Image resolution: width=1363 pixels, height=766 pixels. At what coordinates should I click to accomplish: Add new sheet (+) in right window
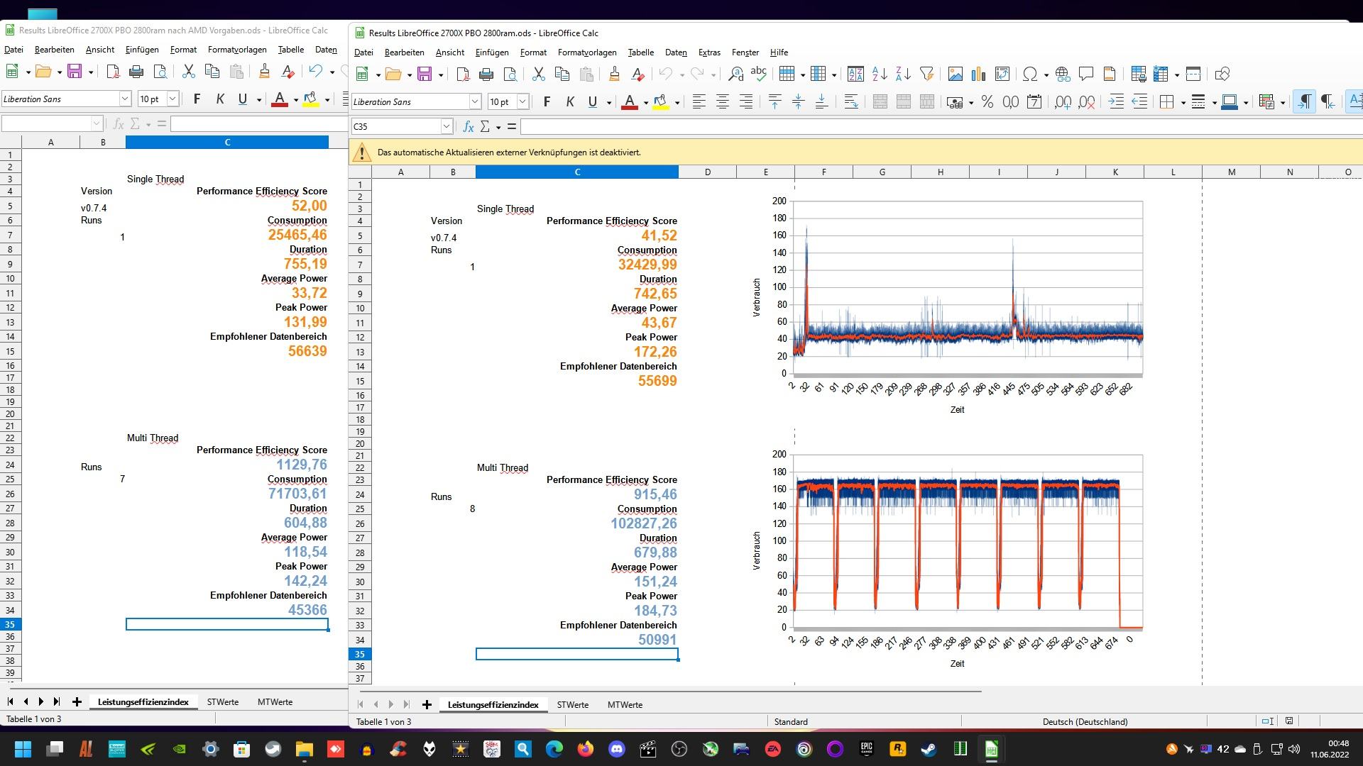coord(427,704)
